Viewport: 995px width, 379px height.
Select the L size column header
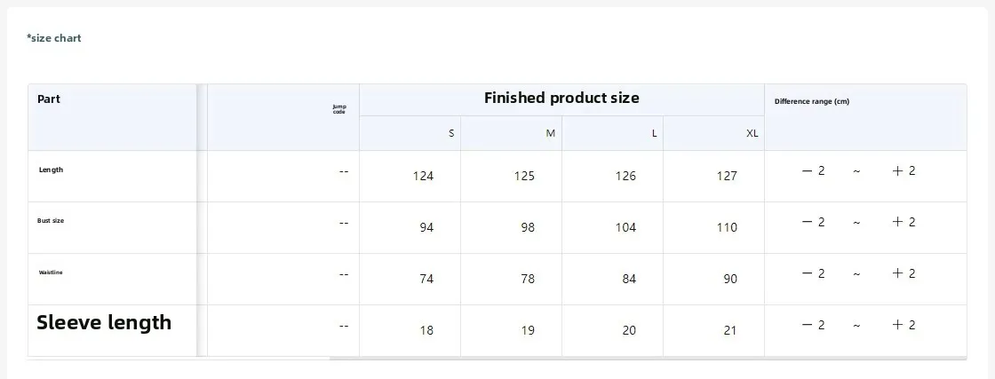(654, 133)
